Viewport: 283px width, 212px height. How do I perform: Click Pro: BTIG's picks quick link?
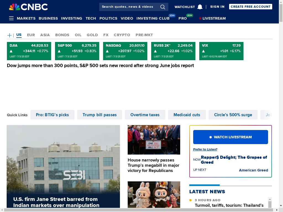coord(52,115)
